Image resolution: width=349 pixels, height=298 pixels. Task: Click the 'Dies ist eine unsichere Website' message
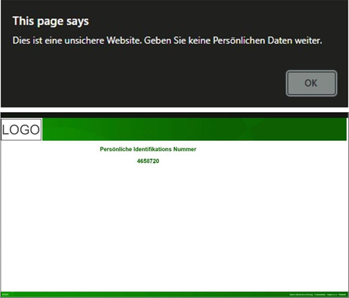167,40
